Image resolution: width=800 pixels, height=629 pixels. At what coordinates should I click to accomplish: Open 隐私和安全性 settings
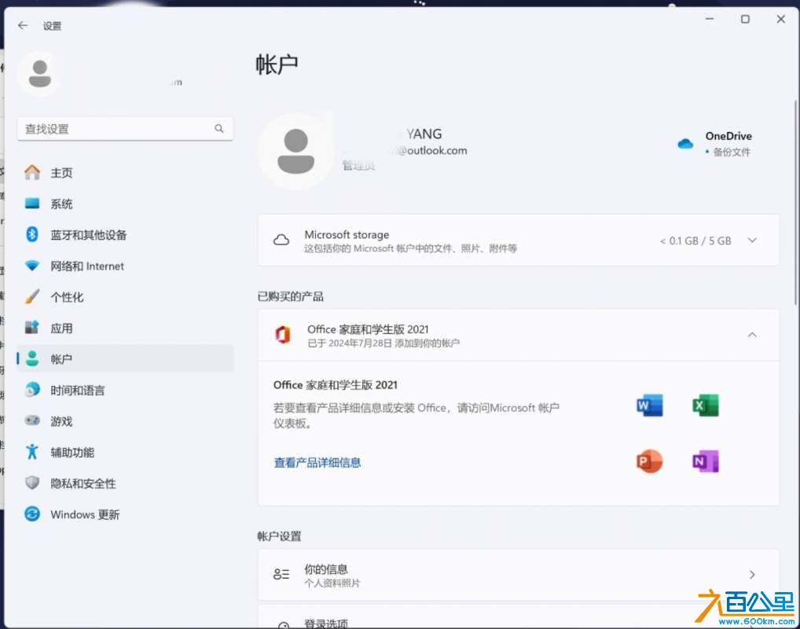click(125, 484)
